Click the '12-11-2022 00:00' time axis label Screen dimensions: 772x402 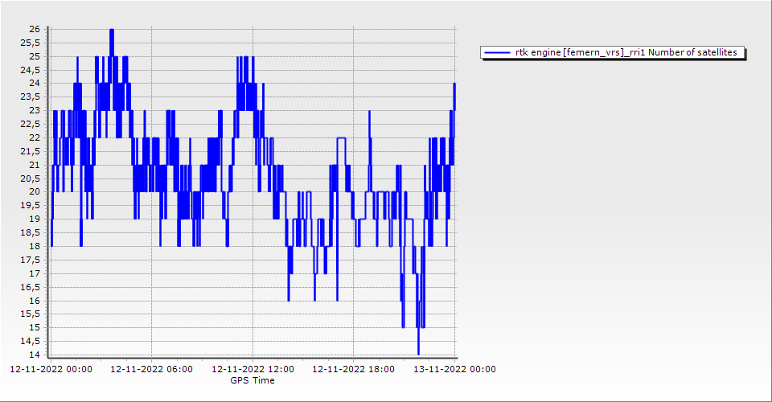pos(51,369)
